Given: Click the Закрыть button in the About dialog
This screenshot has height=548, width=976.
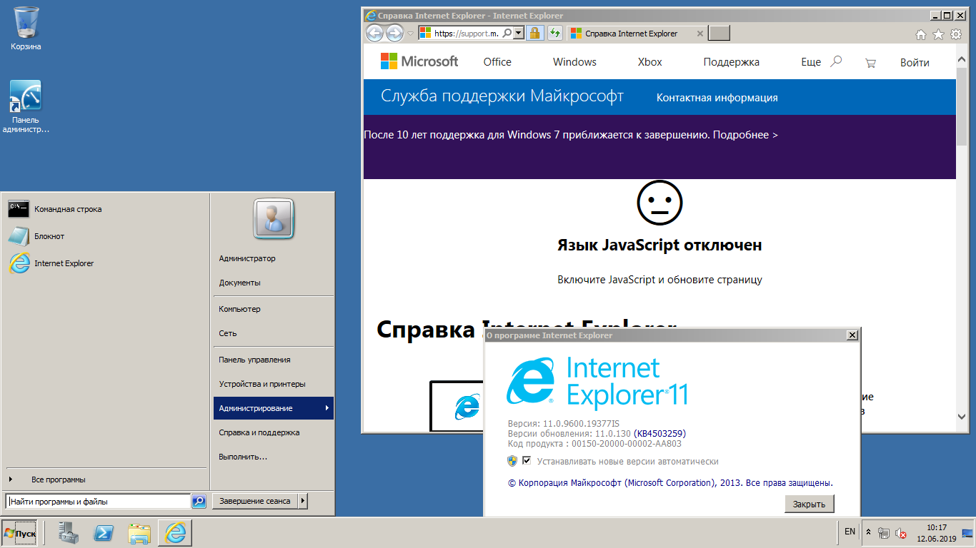Looking at the screenshot, I should coord(809,504).
